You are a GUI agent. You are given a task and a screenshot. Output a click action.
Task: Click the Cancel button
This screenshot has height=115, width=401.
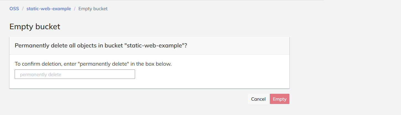(258, 99)
